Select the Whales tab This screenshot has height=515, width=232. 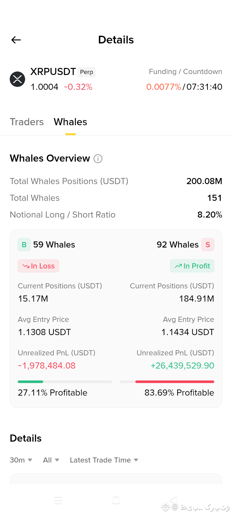coord(71,122)
